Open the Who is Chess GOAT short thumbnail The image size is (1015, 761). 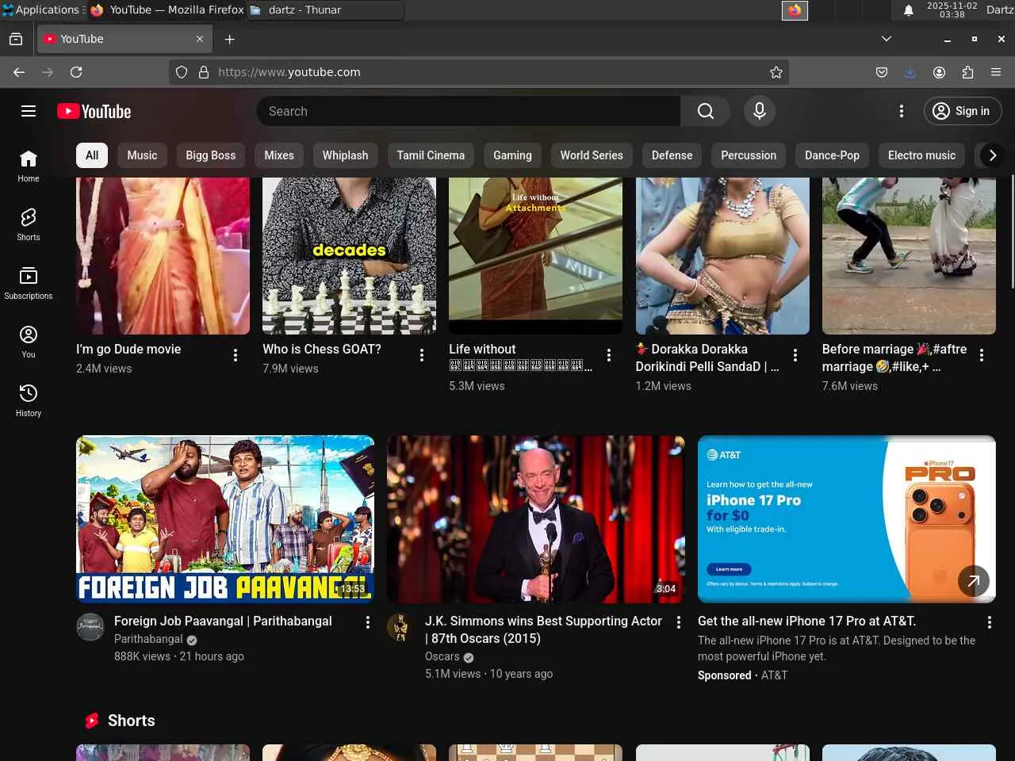click(x=349, y=255)
